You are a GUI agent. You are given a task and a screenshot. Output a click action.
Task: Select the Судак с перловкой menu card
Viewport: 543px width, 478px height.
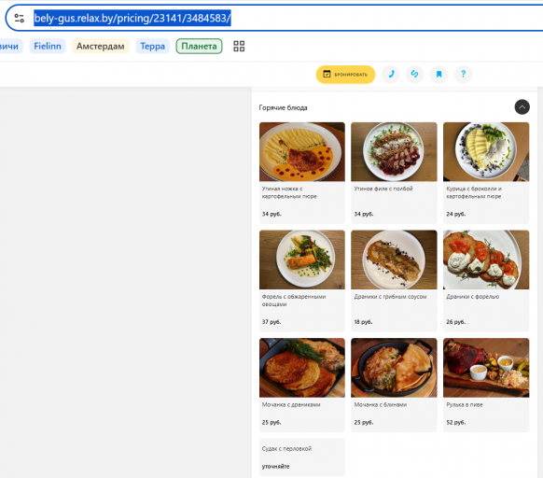302,457
